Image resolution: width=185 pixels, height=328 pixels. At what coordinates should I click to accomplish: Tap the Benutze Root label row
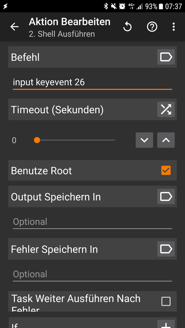[x=92, y=170]
